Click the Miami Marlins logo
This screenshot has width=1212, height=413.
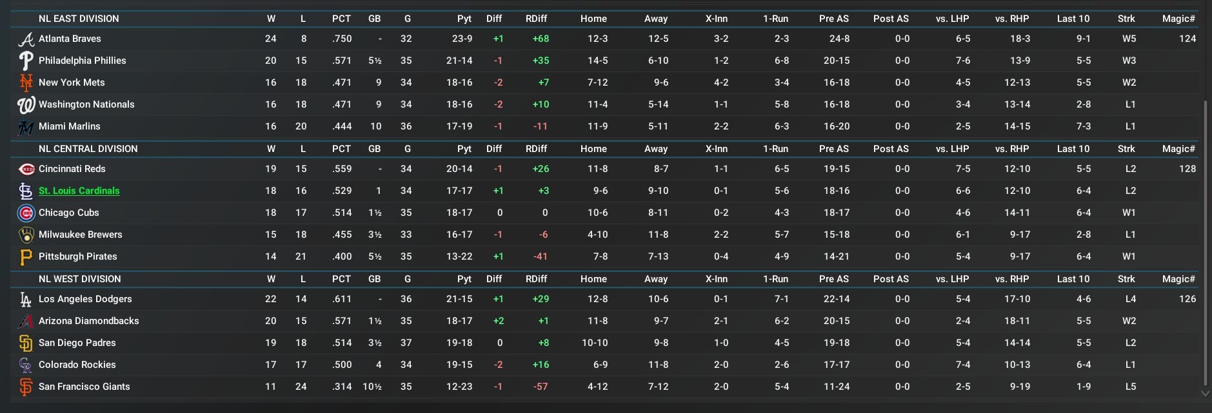[x=26, y=127]
